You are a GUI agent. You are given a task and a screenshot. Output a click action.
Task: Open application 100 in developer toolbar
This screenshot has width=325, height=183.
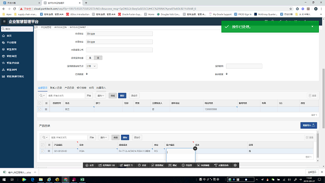pyautogui.click(x=107, y=165)
